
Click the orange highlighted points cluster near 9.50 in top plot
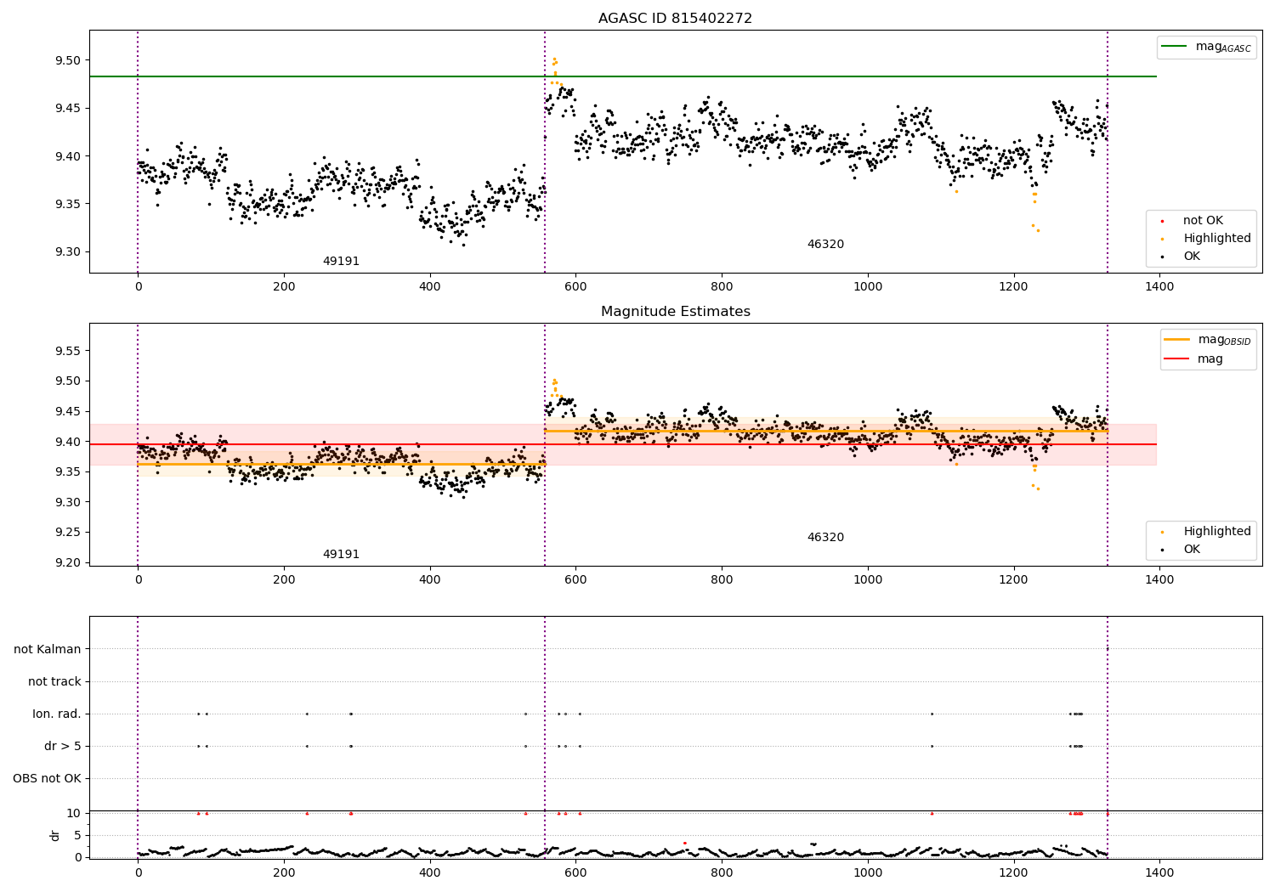[554, 71]
